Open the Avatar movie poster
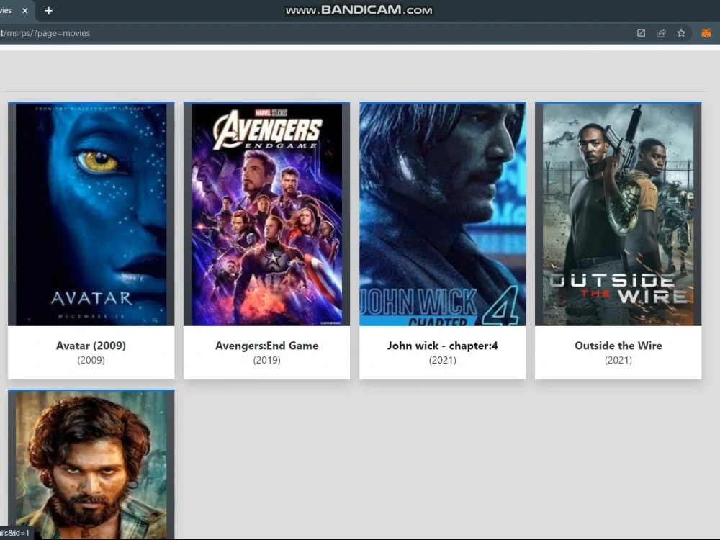720x540 pixels. (91, 215)
